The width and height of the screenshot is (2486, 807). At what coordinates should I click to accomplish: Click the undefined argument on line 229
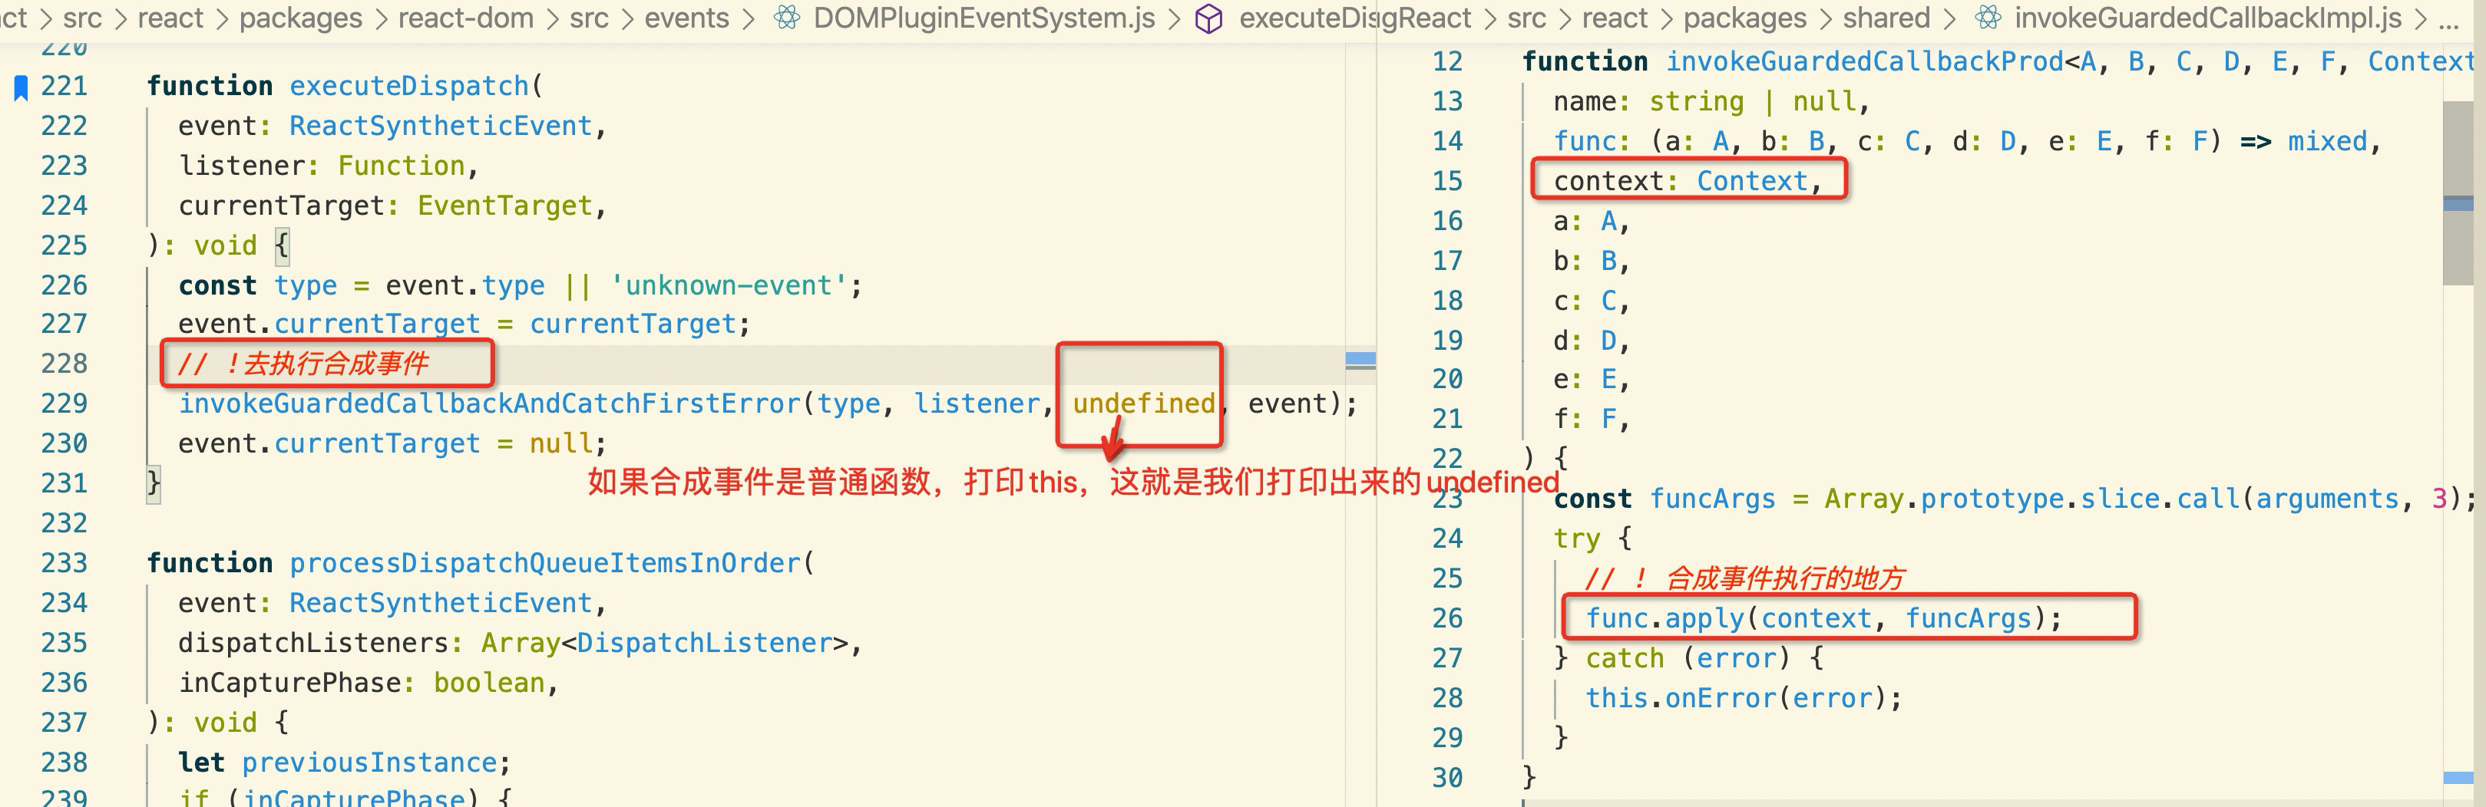click(1144, 404)
